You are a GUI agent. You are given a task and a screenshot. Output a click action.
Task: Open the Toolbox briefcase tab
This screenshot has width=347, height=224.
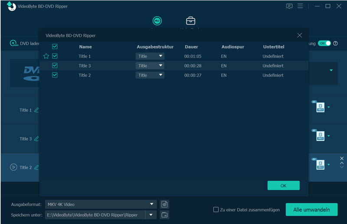pyautogui.click(x=190, y=21)
